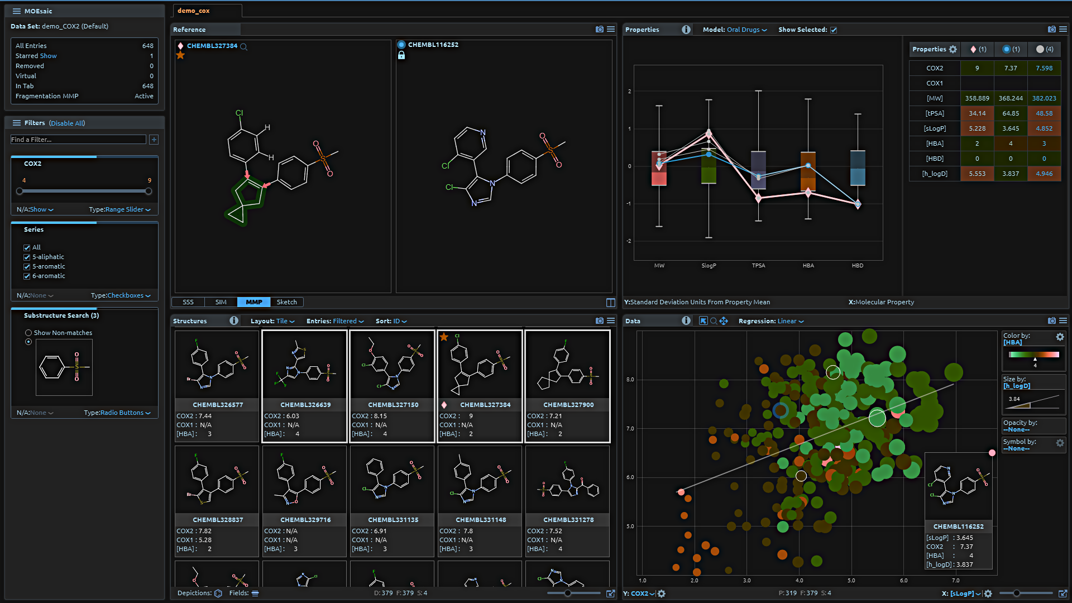The image size is (1072, 603).
Task: Toggle the Show Selected checkbox
Action: coord(834,30)
